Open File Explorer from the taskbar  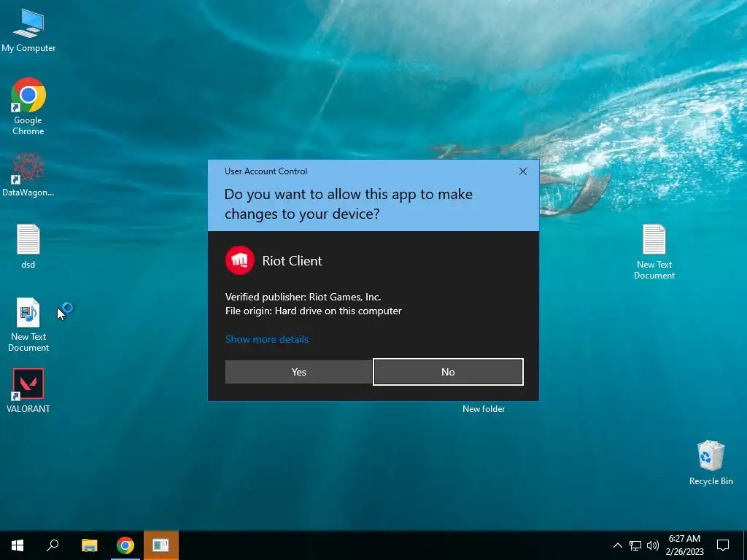(x=89, y=545)
